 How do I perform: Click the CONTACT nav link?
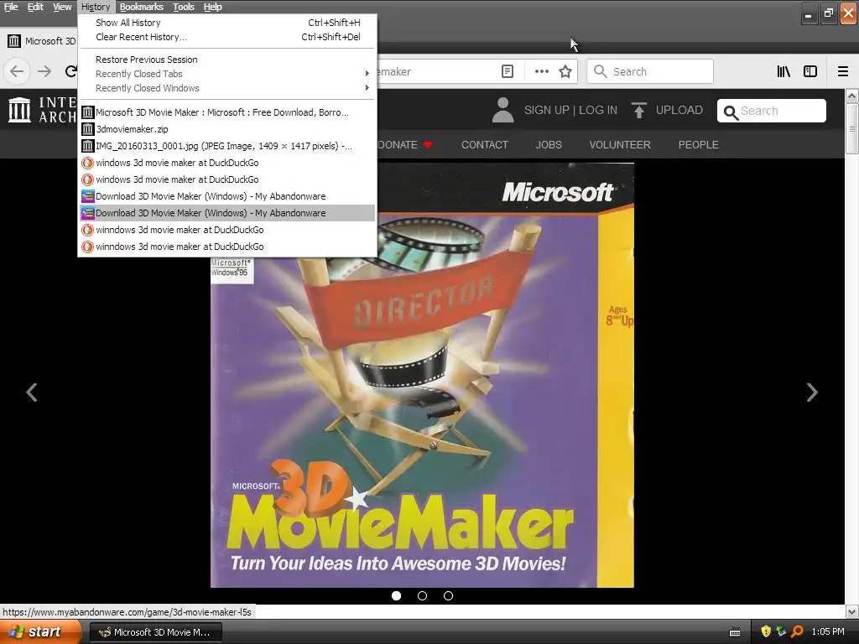tap(485, 144)
